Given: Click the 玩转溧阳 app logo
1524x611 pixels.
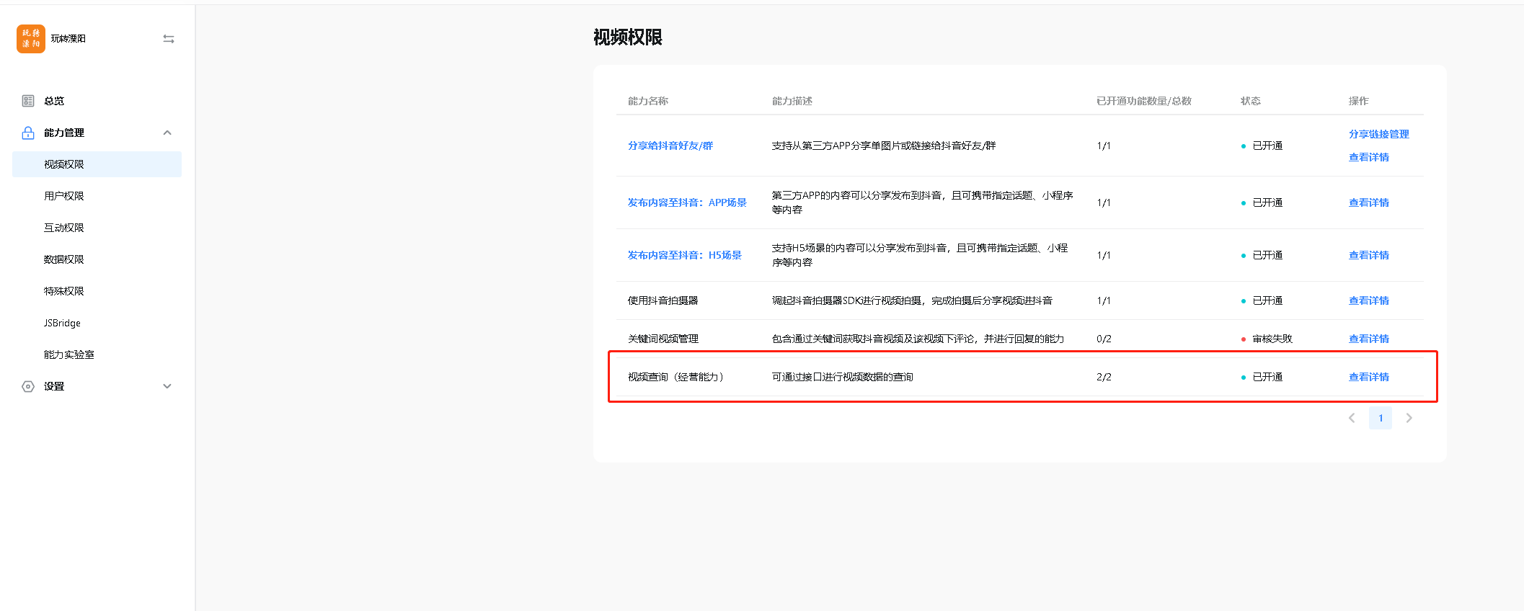Looking at the screenshot, I should tap(30, 39).
